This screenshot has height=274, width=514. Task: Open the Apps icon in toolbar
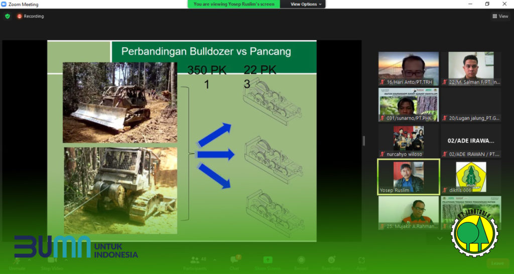(x=361, y=262)
